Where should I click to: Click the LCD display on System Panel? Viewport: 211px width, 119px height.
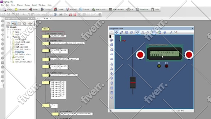(164, 53)
